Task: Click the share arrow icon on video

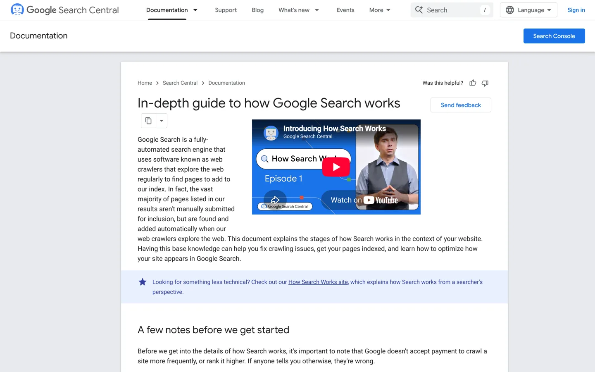Action: tap(275, 200)
